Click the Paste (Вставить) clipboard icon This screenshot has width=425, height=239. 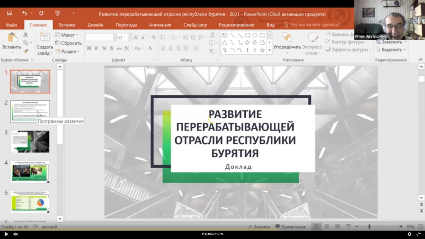tap(12, 38)
